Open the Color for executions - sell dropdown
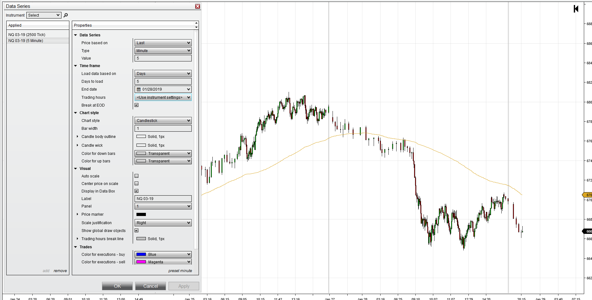Image resolution: width=592 pixels, height=300 pixels. 163,262
